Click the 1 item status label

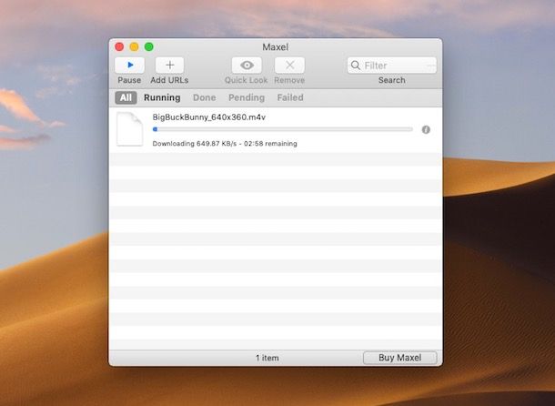pos(267,358)
